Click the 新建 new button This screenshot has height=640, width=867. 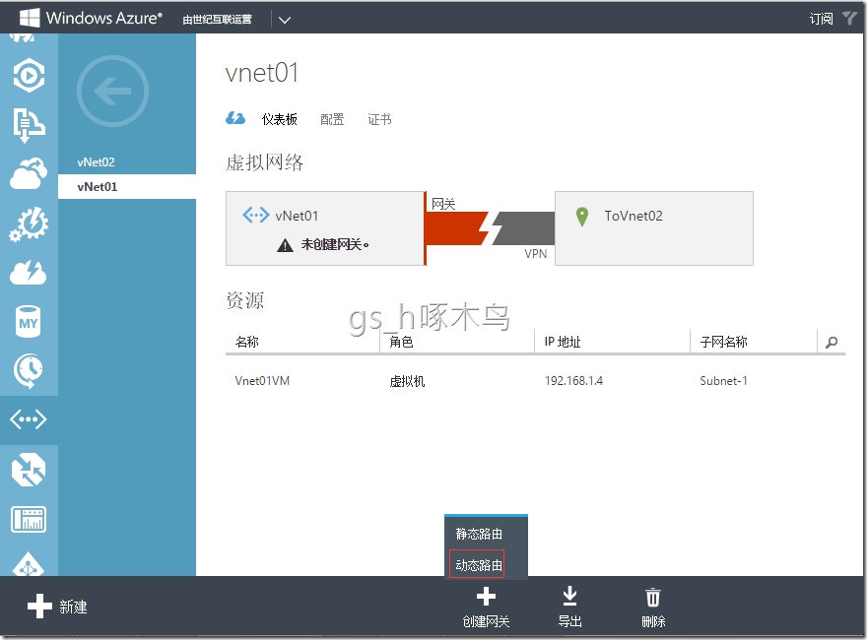pyautogui.click(x=57, y=607)
